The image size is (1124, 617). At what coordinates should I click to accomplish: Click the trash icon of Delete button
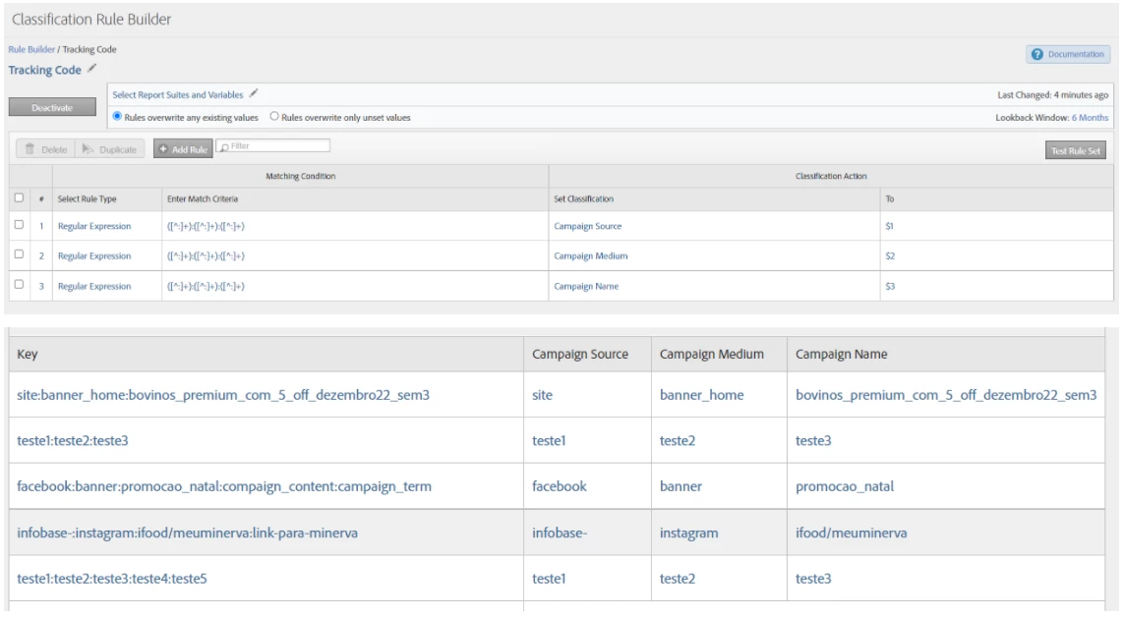[30, 149]
